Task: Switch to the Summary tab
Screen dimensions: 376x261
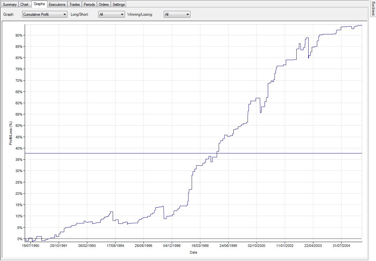Action: click(x=10, y=4)
